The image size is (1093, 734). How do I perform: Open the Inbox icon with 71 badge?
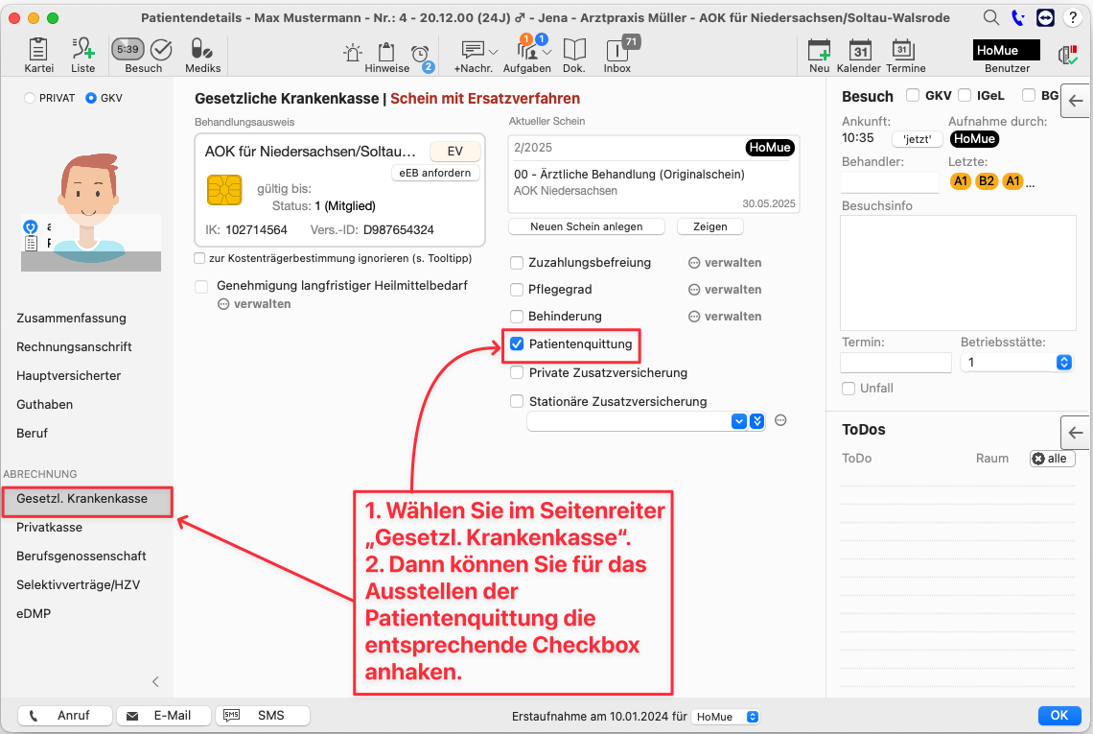coord(617,50)
